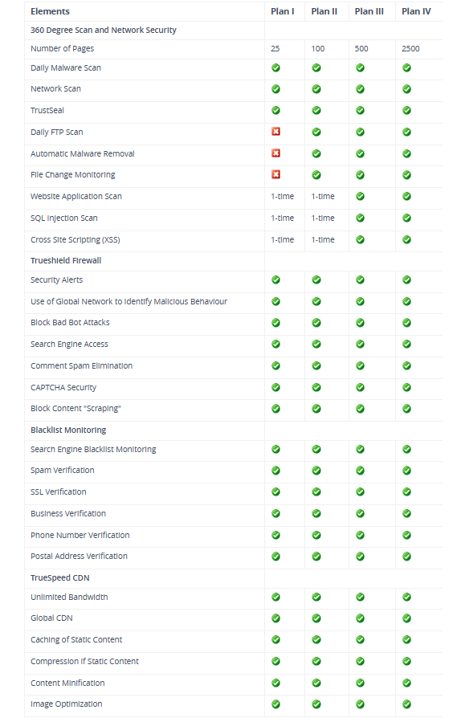Click the Blacklist Monitoring section heading
The image size is (449, 722).
point(68,430)
